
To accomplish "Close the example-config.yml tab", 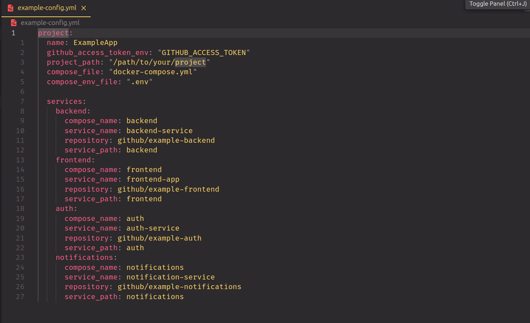I will pos(84,8).
